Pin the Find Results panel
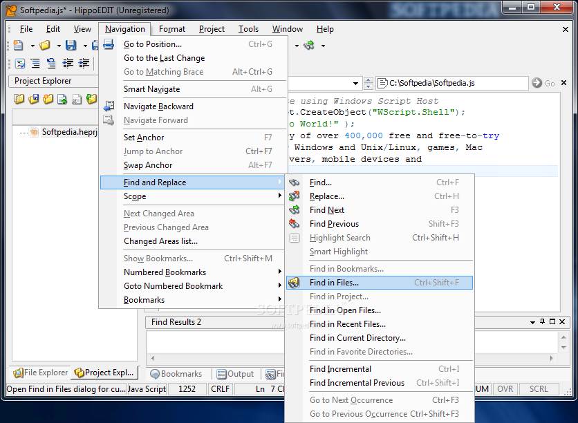 (x=542, y=321)
